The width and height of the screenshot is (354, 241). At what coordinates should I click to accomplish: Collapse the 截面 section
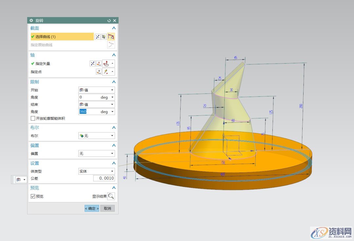point(114,28)
